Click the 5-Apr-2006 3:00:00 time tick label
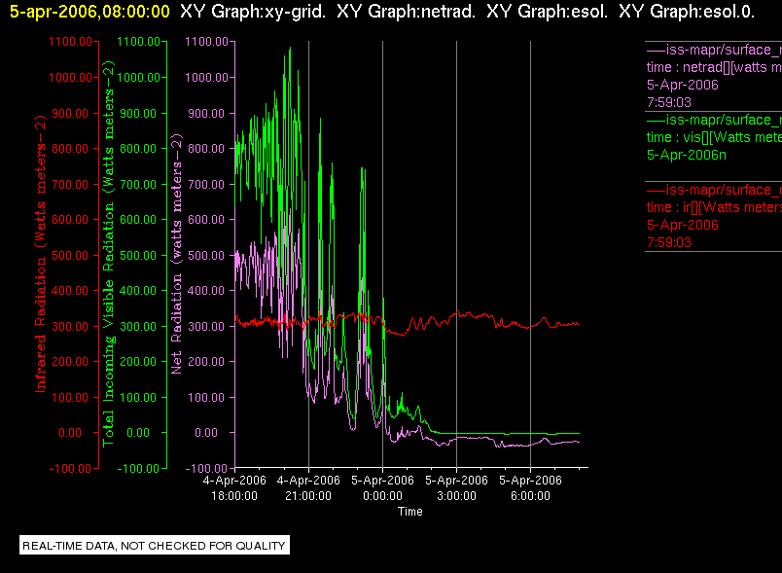 click(456, 488)
